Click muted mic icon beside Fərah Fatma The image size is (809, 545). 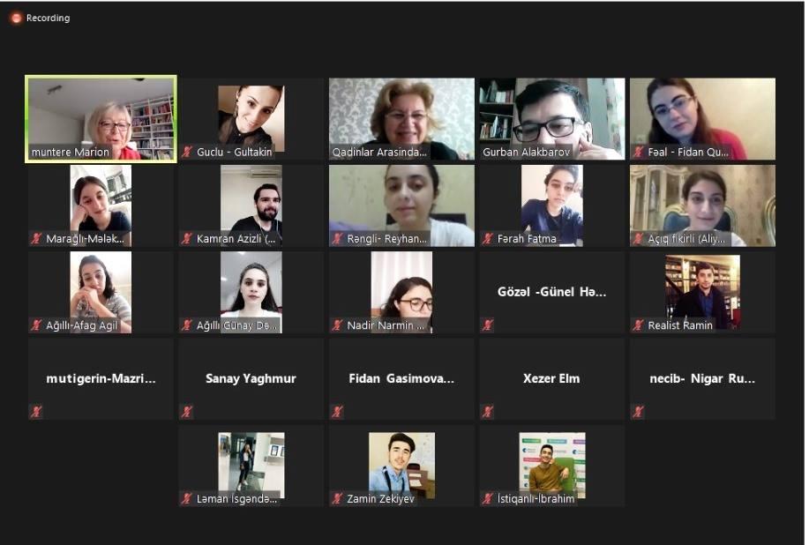[x=488, y=238]
